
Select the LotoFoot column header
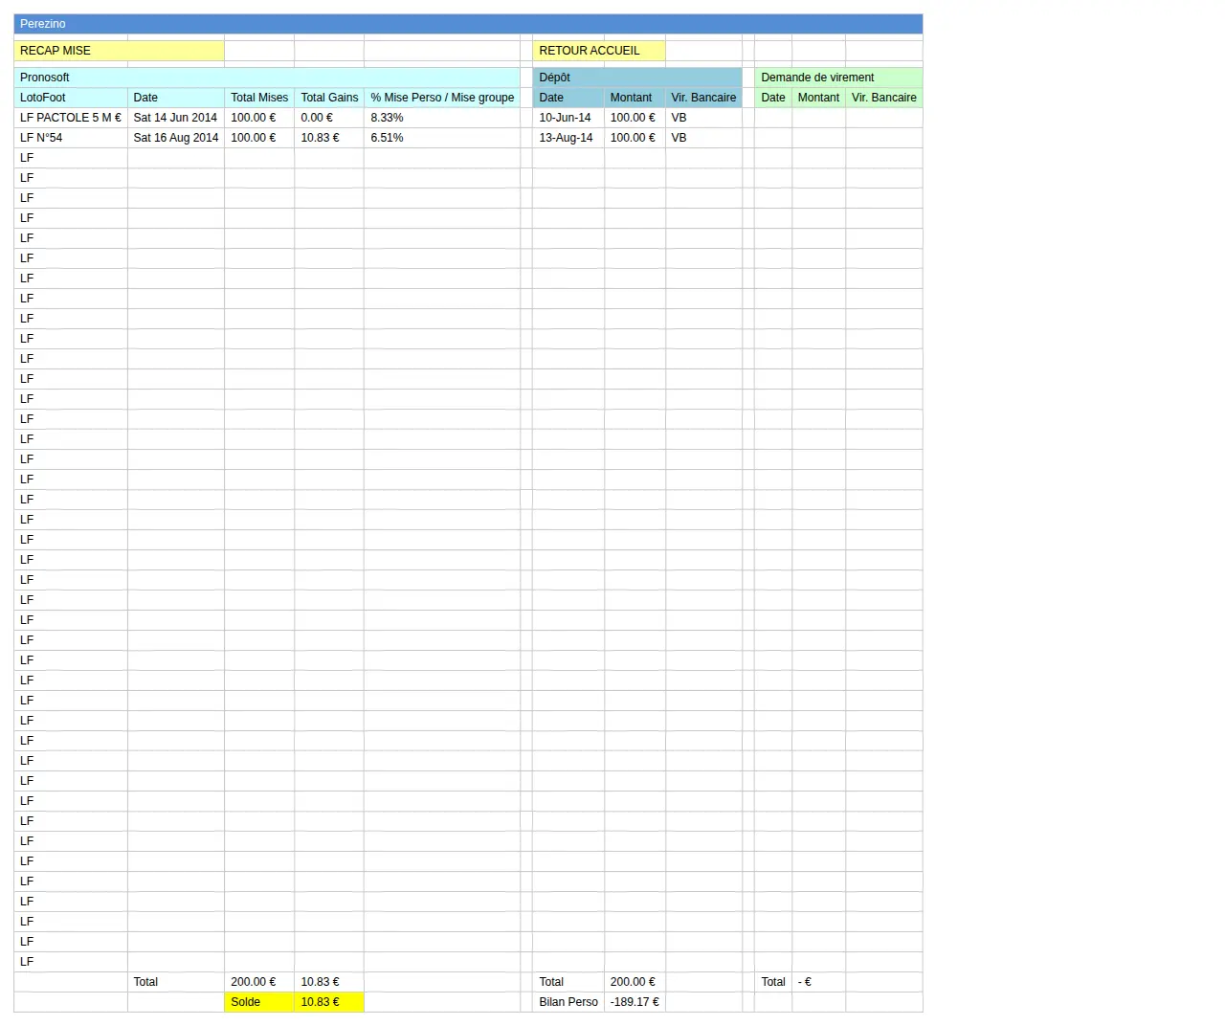(71, 98)
